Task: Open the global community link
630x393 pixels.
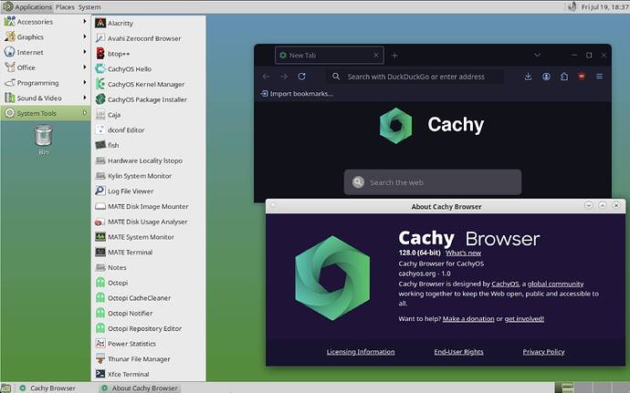Action: point(556,284)
